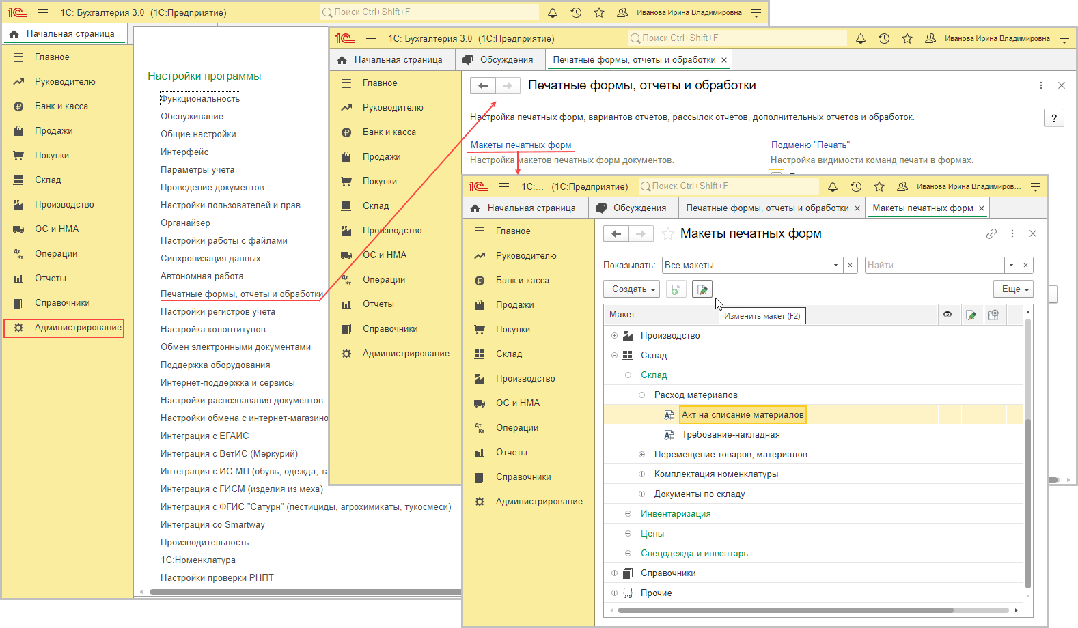Viewport: 1078px width, 628px height.
Task: Open the Подменю "Печать" hyperlink
Action: (x=810, y=145)
